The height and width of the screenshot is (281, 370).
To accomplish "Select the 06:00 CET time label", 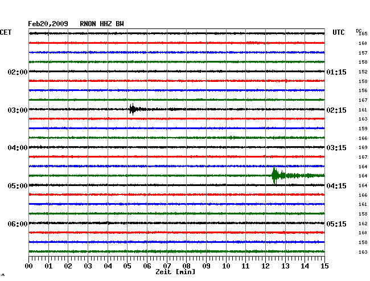I will point(18,224).
